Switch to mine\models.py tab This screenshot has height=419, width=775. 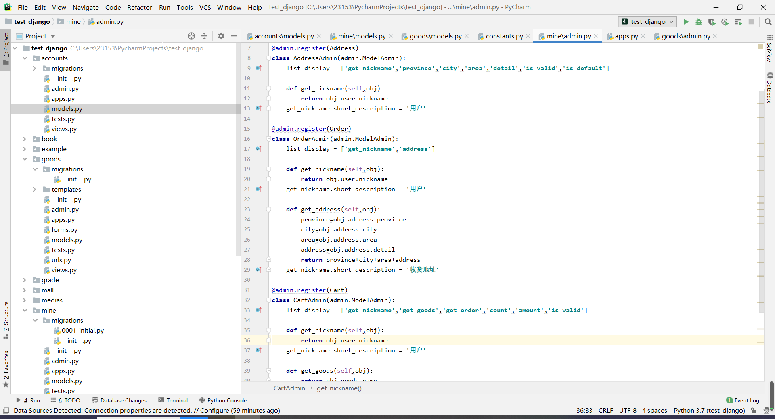(362, 36)
